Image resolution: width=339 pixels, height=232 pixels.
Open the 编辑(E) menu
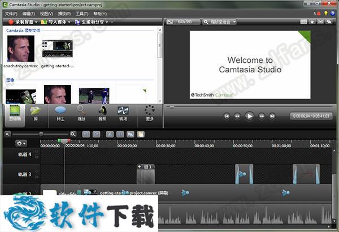point(29,14)
